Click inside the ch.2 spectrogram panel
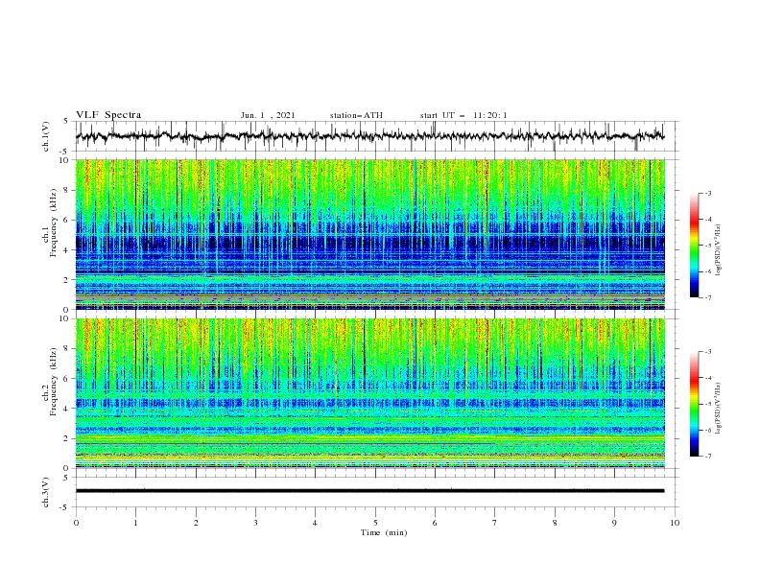The image size is (760, 587). [x=369, y=393]
